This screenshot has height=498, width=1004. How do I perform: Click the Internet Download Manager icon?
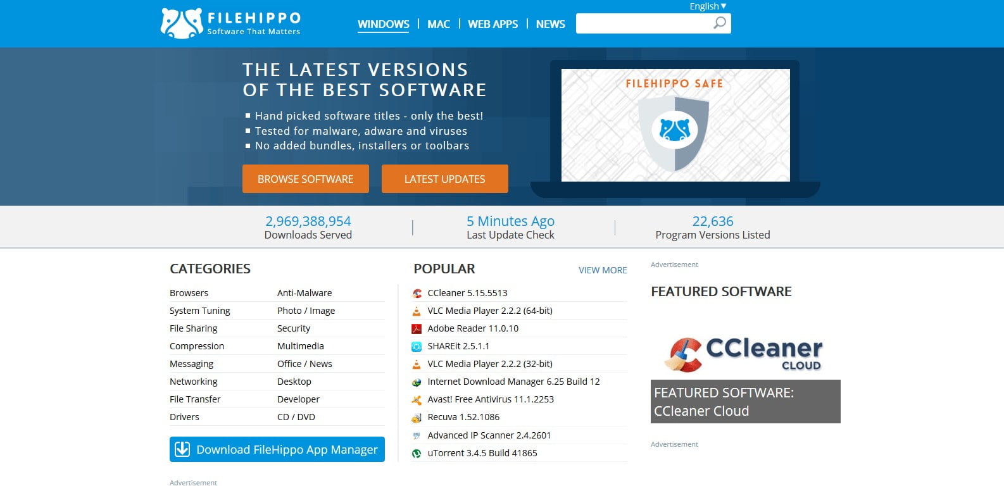pyautogui.click(x=417, y=382)
